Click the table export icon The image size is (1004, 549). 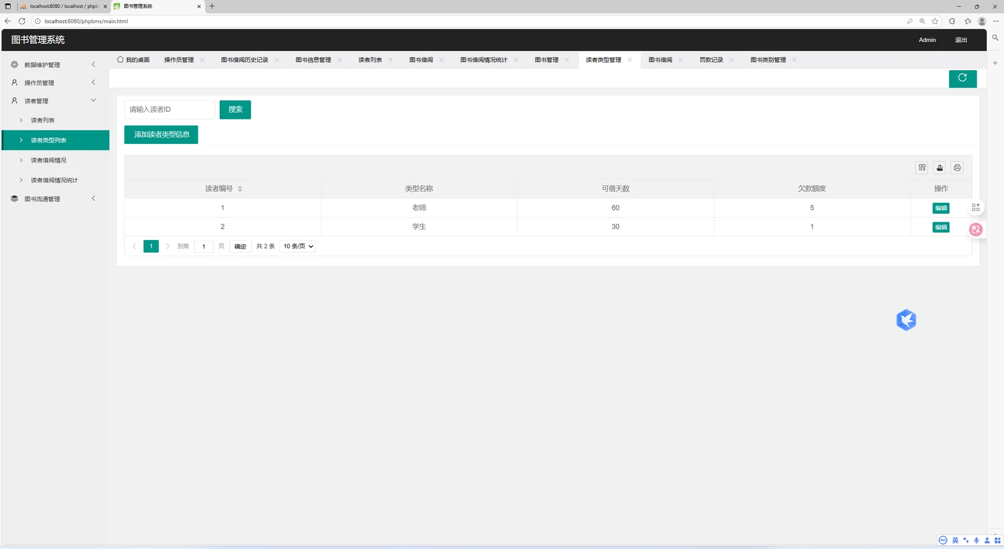(939, 168)
